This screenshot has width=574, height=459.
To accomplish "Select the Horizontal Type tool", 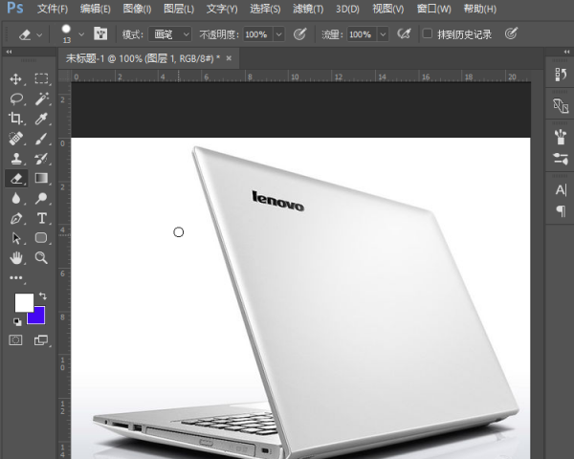I will (42, 218).
